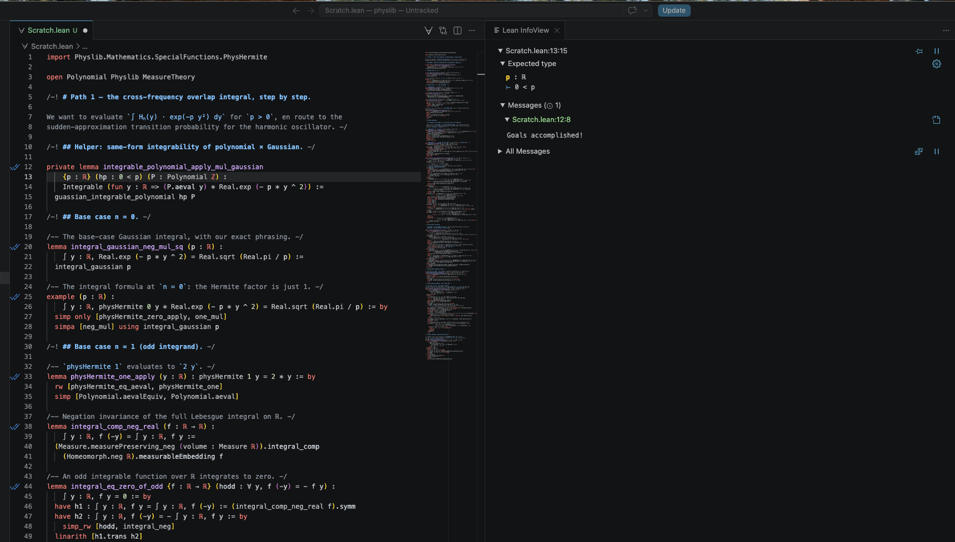Click the breadcrumb chevron after Scratch.lean
955x542 pixels.
78,47
